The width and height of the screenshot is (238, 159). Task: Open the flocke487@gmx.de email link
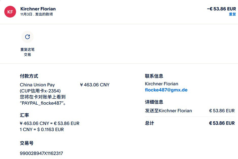166,90
